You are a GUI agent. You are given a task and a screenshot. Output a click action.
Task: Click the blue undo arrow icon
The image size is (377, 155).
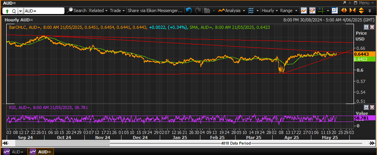coord(189,11)
